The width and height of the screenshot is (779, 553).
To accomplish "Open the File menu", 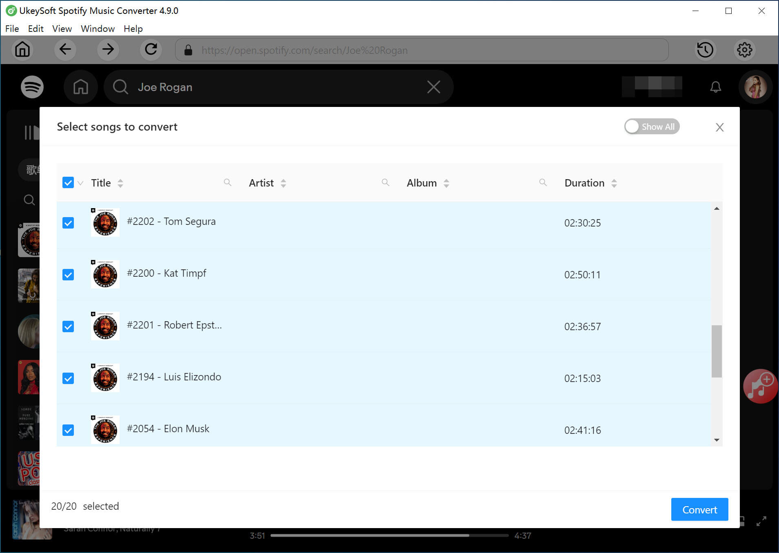I will coord(12,29).
